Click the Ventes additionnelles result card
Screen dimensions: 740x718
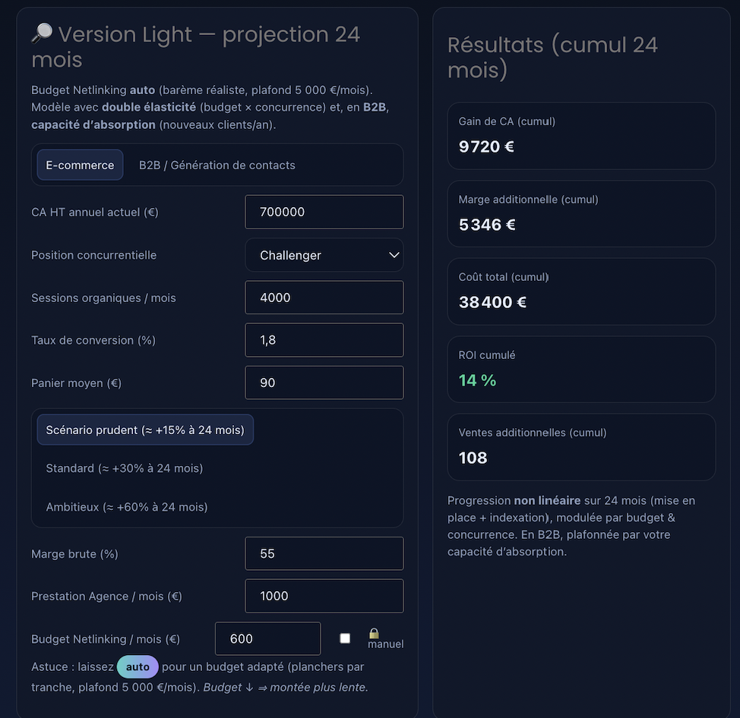pyautogui.click(x=581, y=447)
